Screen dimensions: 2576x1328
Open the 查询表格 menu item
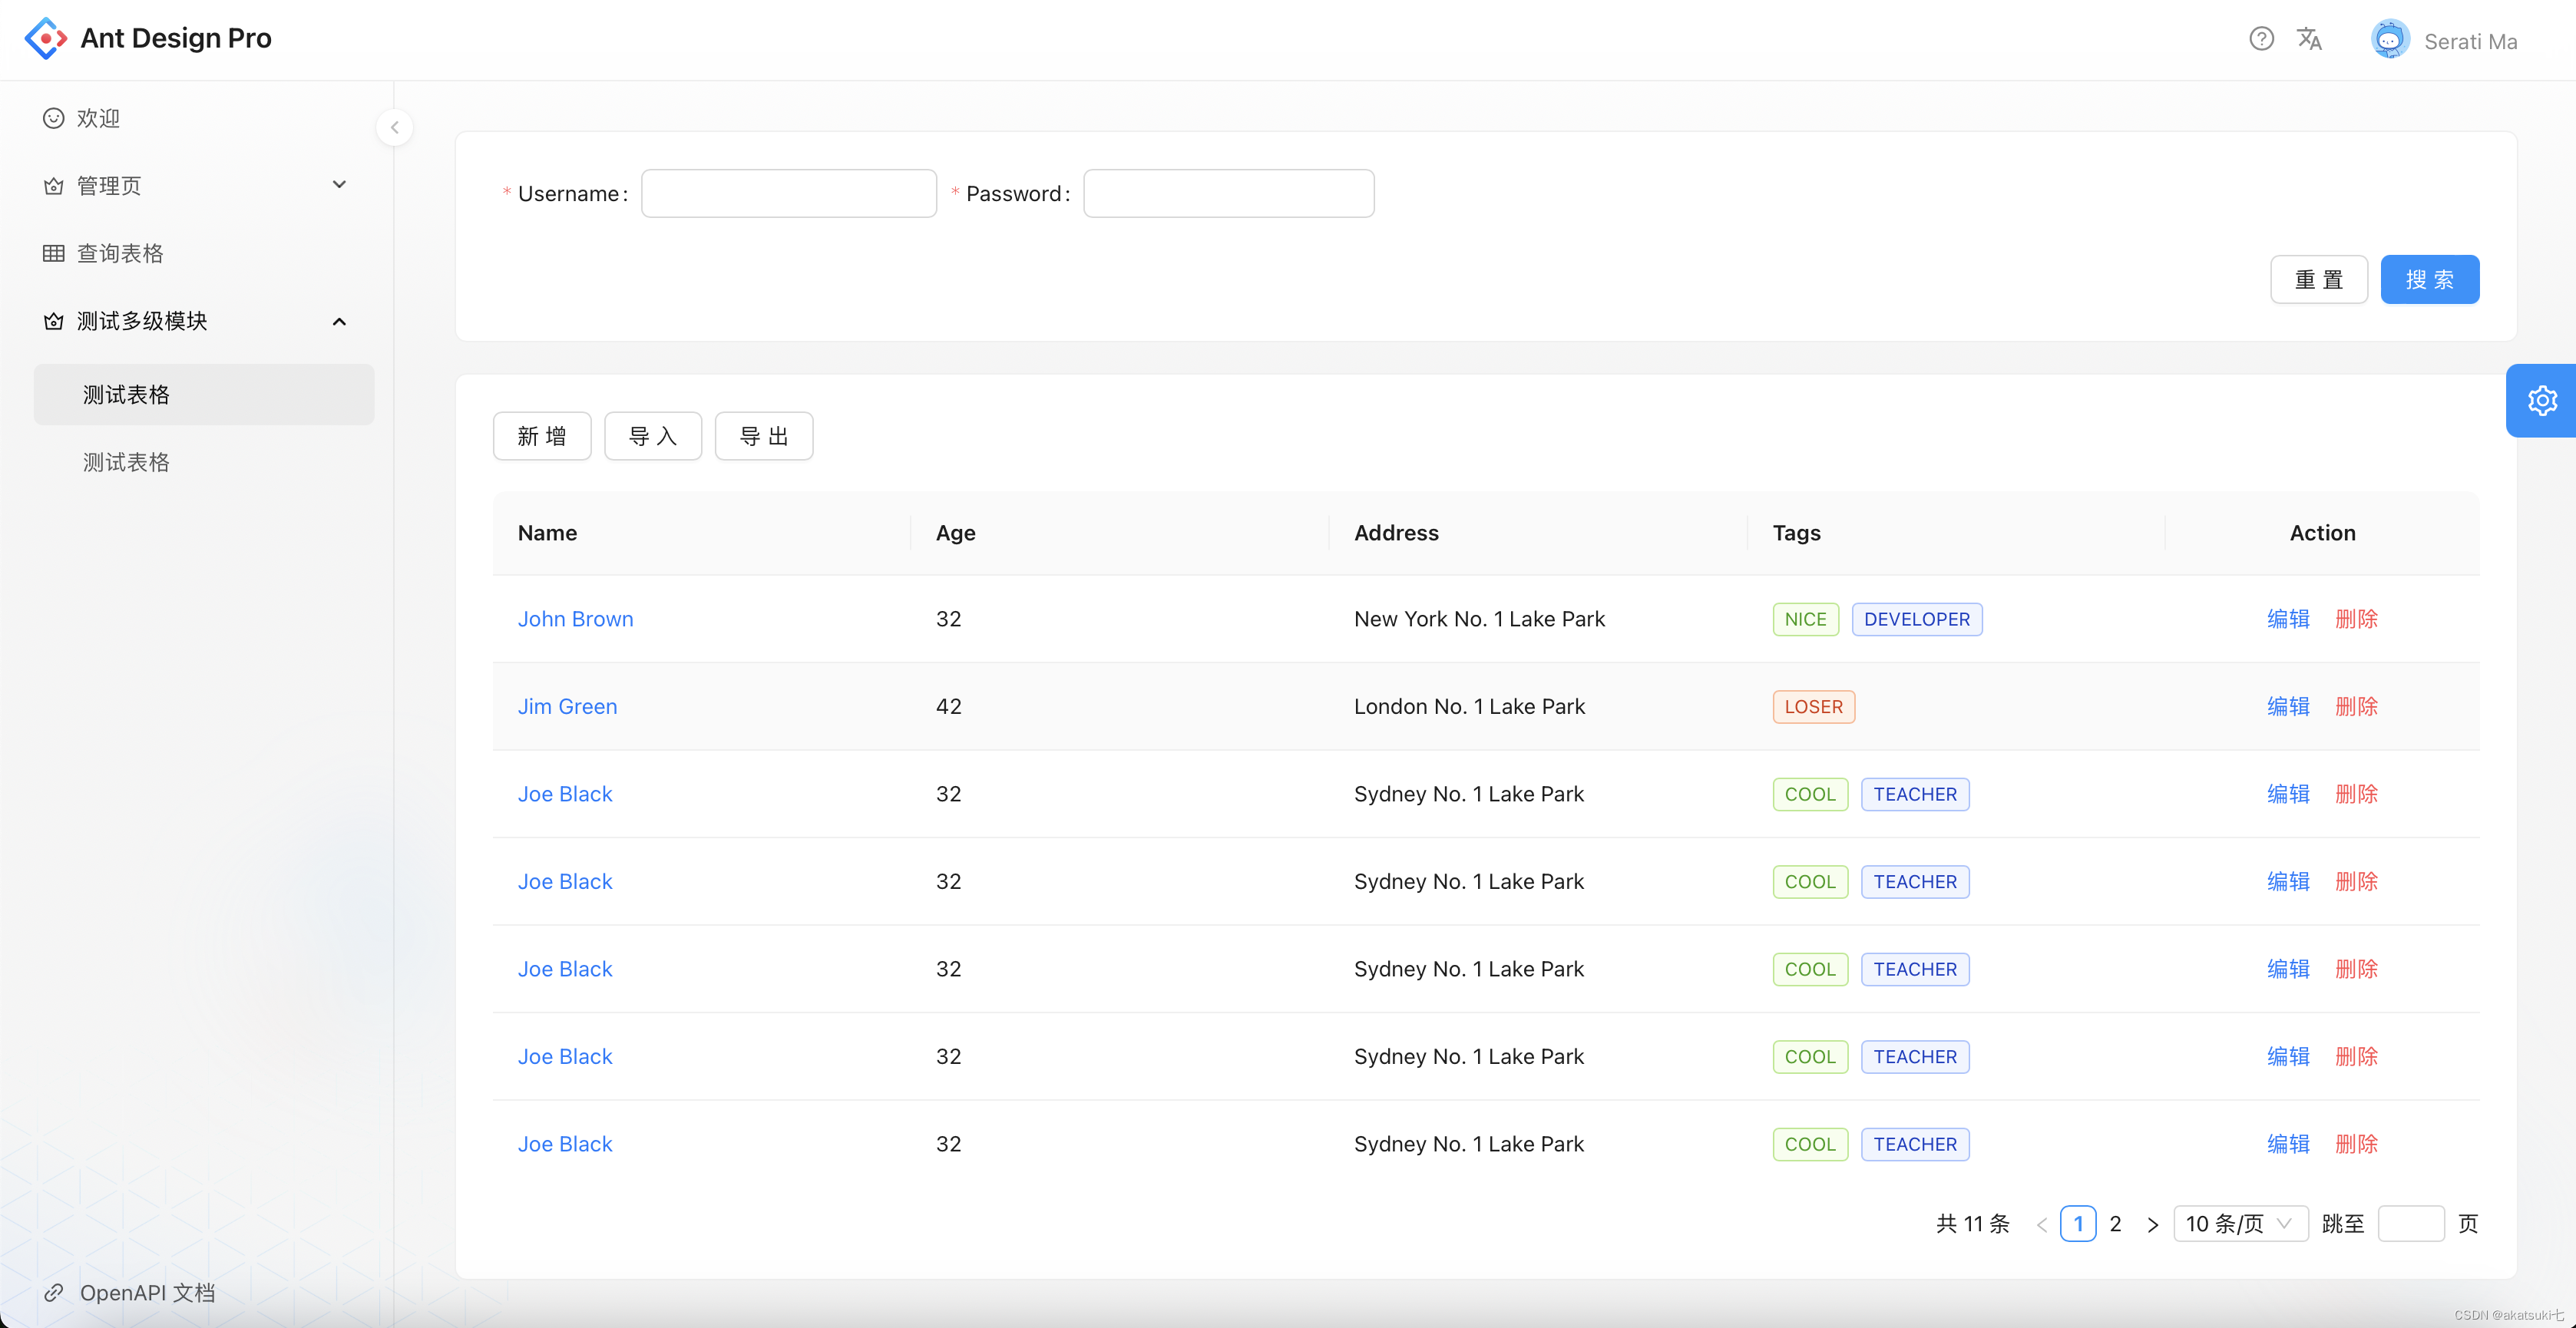pyautogui.click(x=120, y=253)
